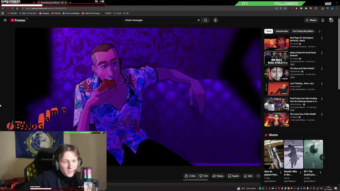Open Discord tray icon

(273, 188)
